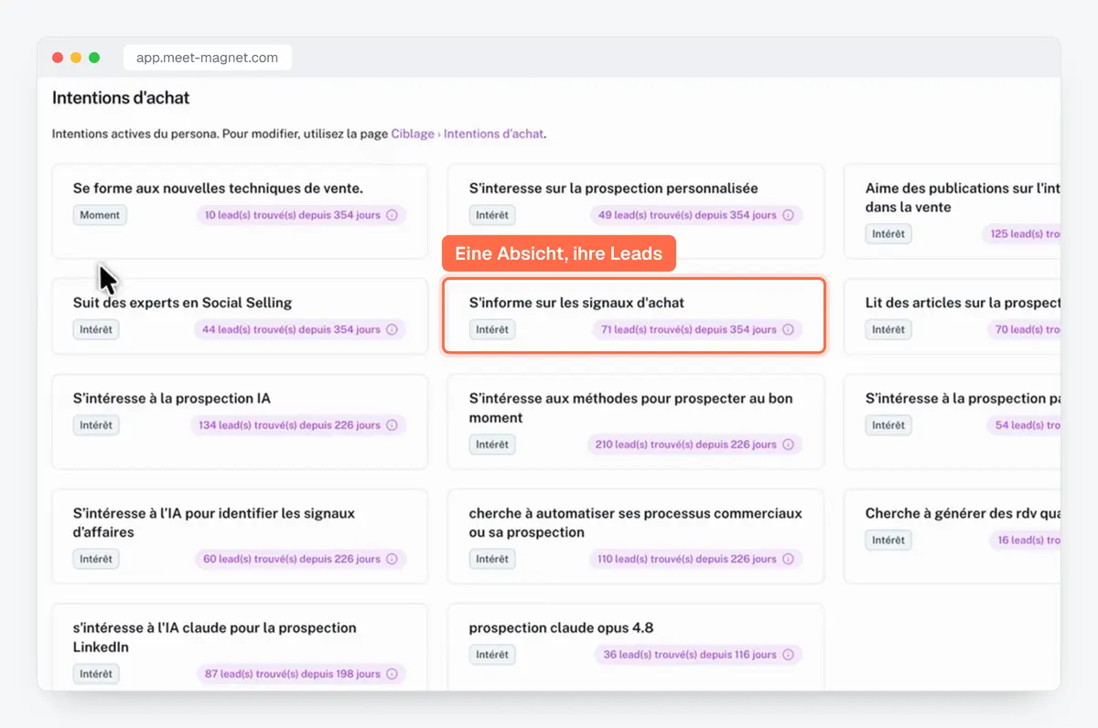
Task: Click the info icon beside 110 lead(s) trouvé(s)
Action: [x=788, y=559]
